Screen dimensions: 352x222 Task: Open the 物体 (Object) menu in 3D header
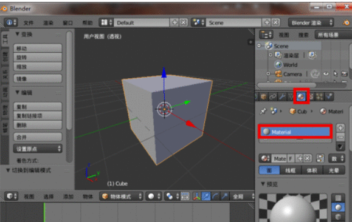(x=88, y=197)
